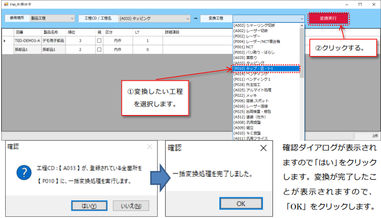
Task: Click the 孫部品1 cell in 製品名称 column
Action: pos(54,49)
